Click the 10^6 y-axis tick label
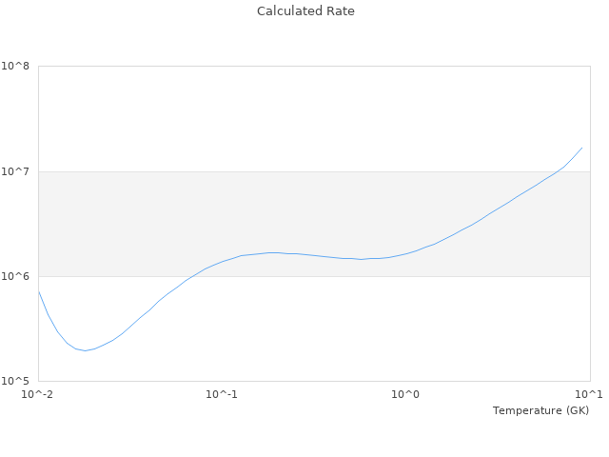Screen dimensions: 609x457 click(x=15, y=277)
